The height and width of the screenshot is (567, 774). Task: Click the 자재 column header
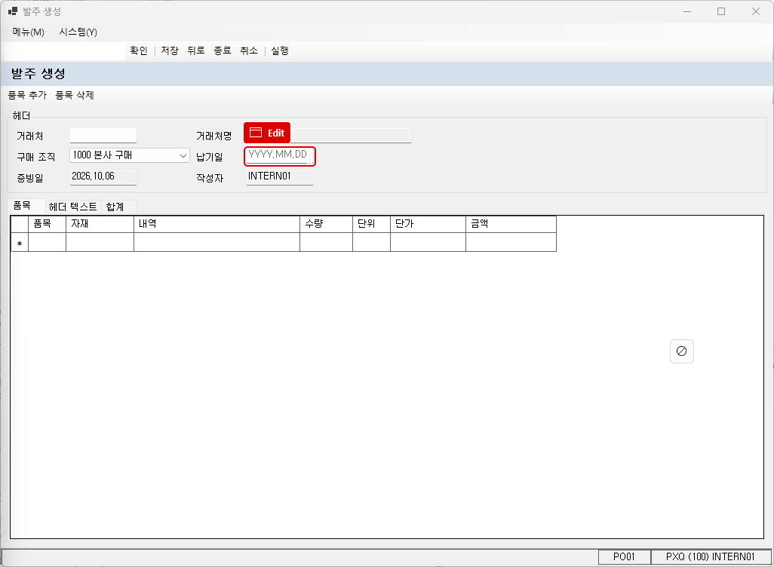[100, 224]
